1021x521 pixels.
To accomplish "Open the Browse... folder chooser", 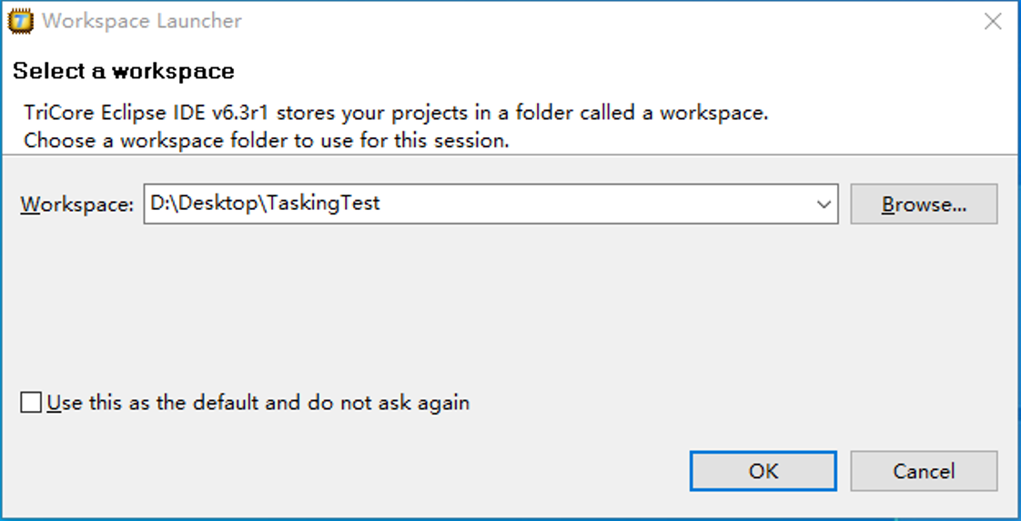I will click(x=924, y=205).
